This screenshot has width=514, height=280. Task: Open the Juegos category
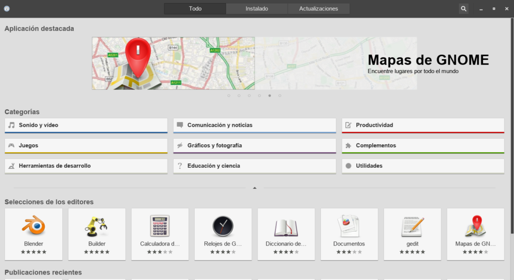[86, 146]
